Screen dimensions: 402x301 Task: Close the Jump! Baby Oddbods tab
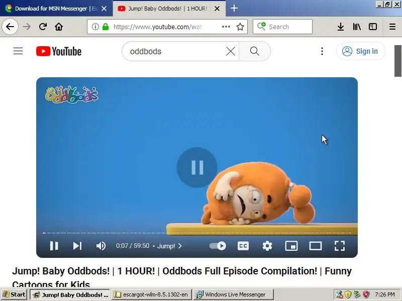point(217,9)
